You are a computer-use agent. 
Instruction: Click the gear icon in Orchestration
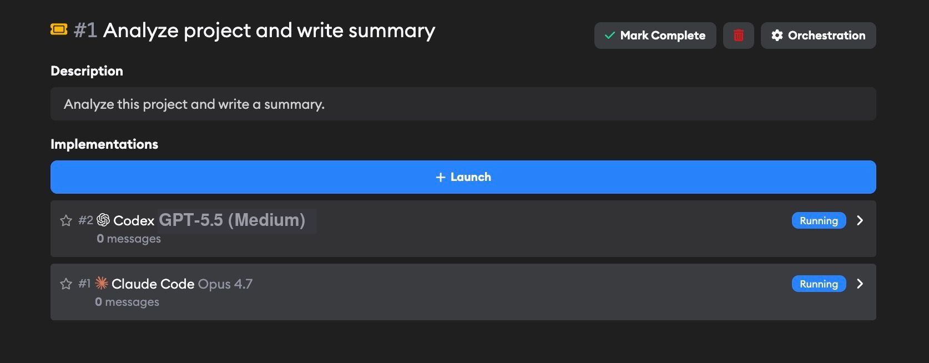click(x=777, y=36)
